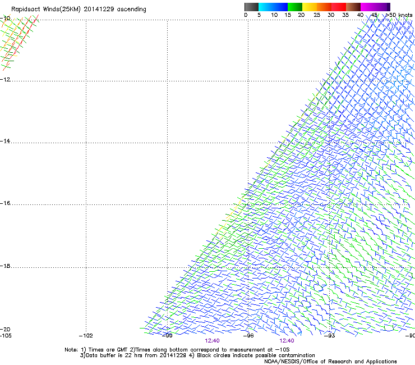Click the 12:40 time label near -96
The height and width of the screenshot is (365, 415).
coord(287,341)
